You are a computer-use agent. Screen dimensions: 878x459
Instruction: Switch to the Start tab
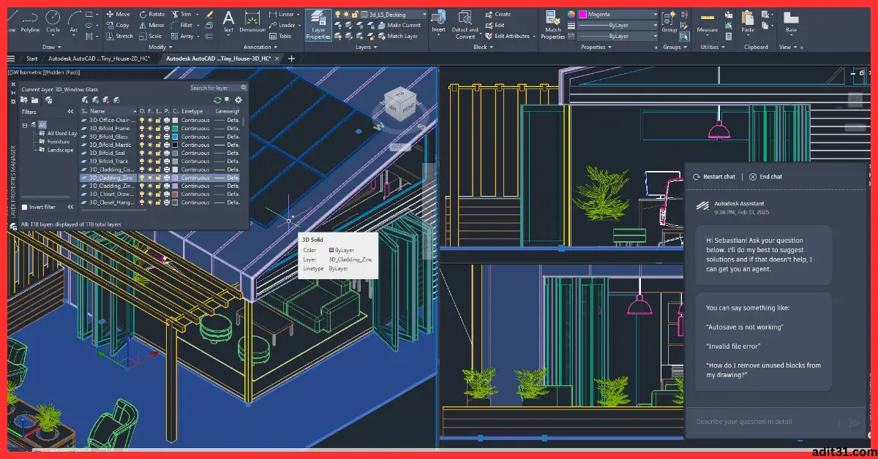point(32,58)
